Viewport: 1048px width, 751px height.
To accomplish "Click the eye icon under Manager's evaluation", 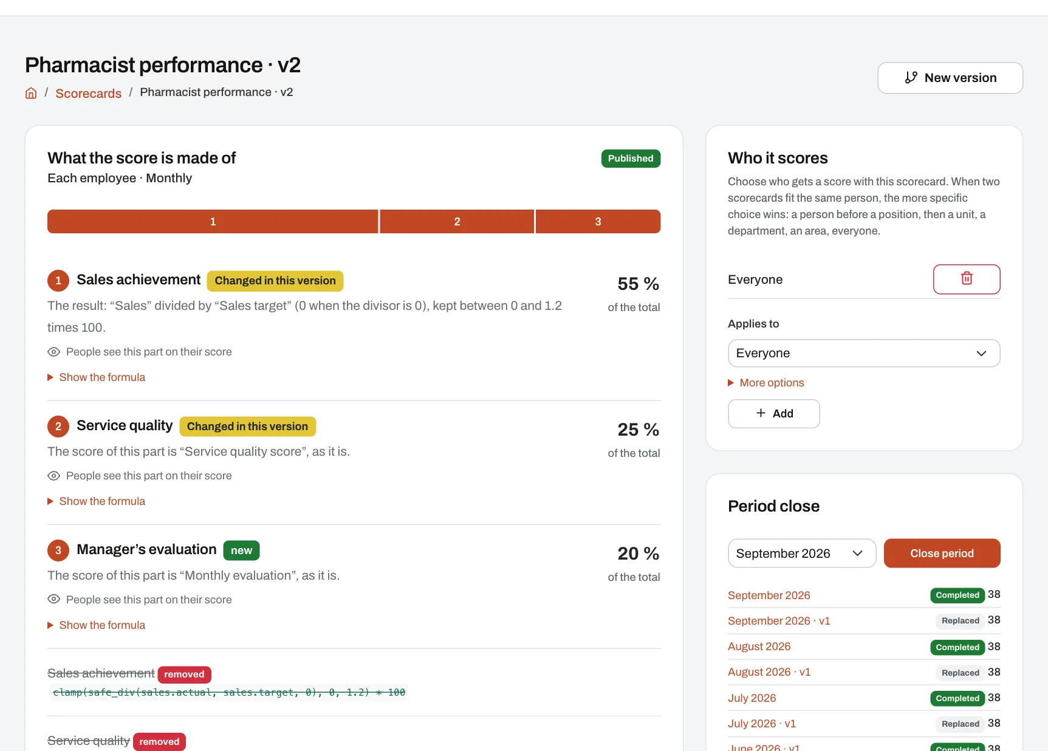I will [53, 600].
